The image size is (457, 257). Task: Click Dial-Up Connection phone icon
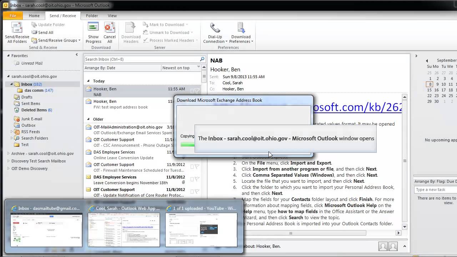215,28
